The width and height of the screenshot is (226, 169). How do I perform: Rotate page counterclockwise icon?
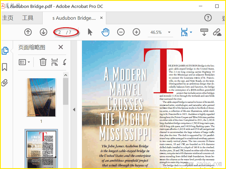coord(65,62)
